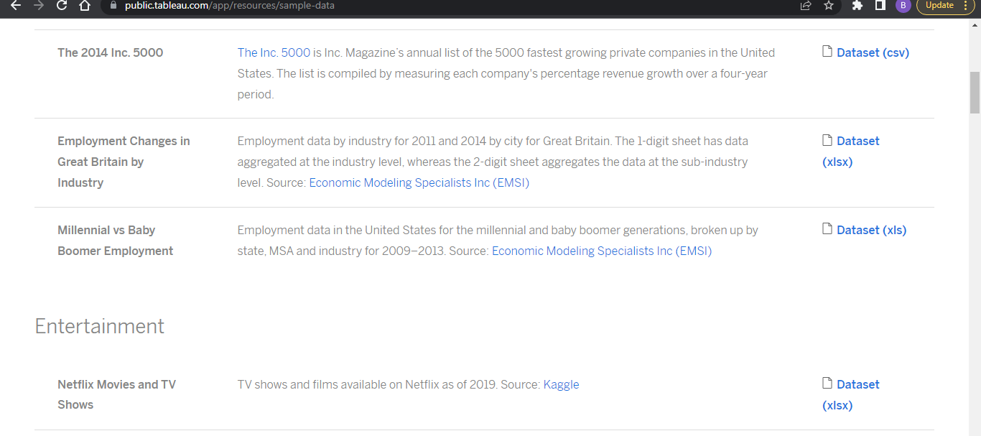Toggle the browser side panel
981x436 pixels.
(x=880, y=6)
